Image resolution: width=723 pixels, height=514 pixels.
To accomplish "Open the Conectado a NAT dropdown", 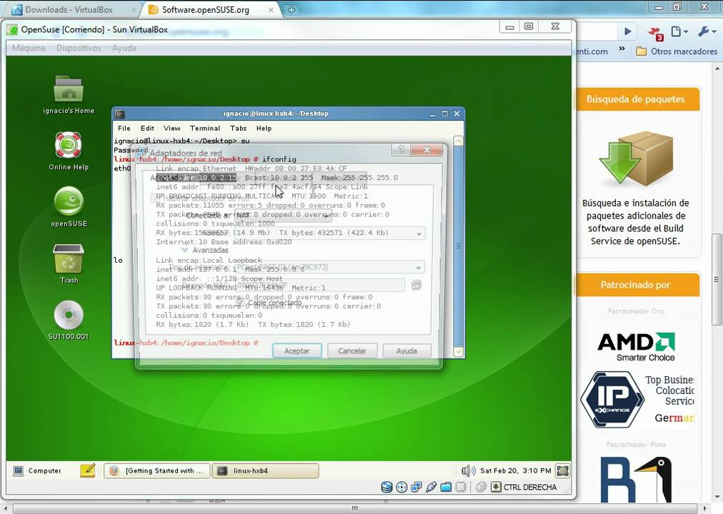I will [283, 215].
